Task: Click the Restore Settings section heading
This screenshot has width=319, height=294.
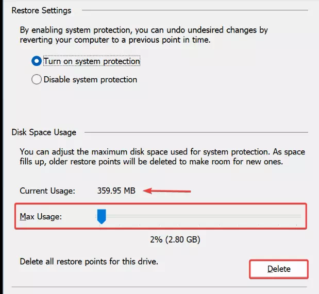Action: click(x=41, y=10)
